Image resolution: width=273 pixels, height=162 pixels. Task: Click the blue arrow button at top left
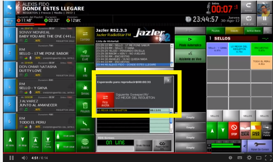[x=9, y=9]
